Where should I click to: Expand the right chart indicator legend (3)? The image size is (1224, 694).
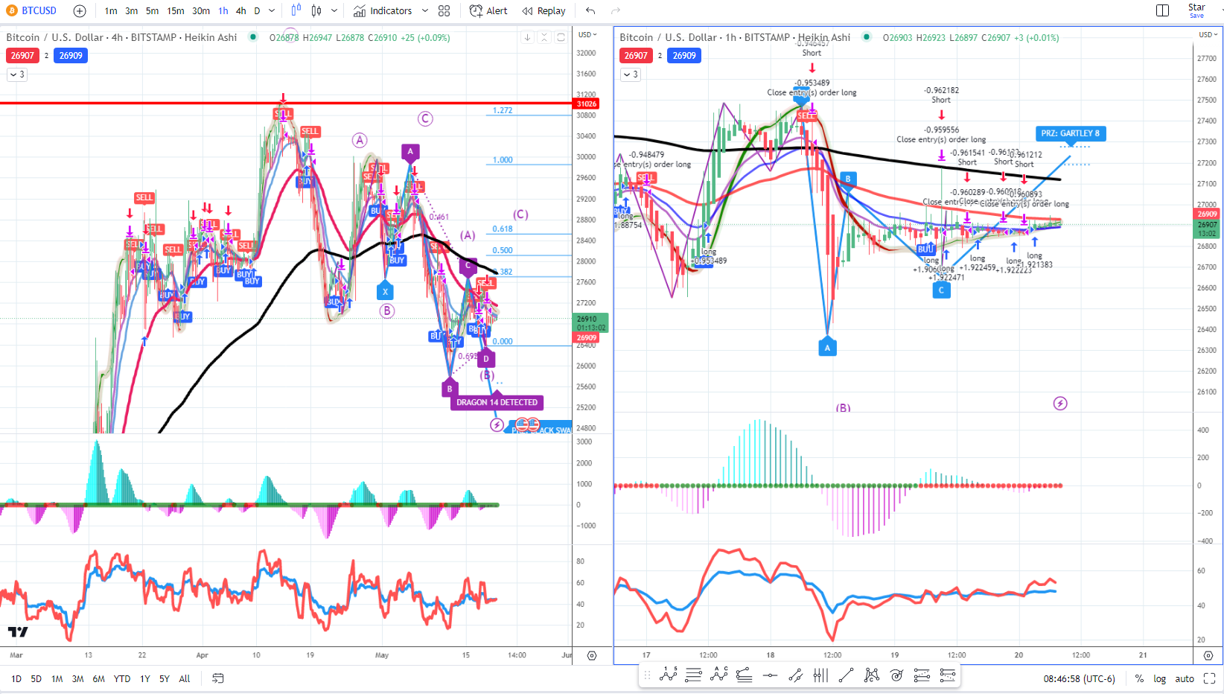pos(631,74)
